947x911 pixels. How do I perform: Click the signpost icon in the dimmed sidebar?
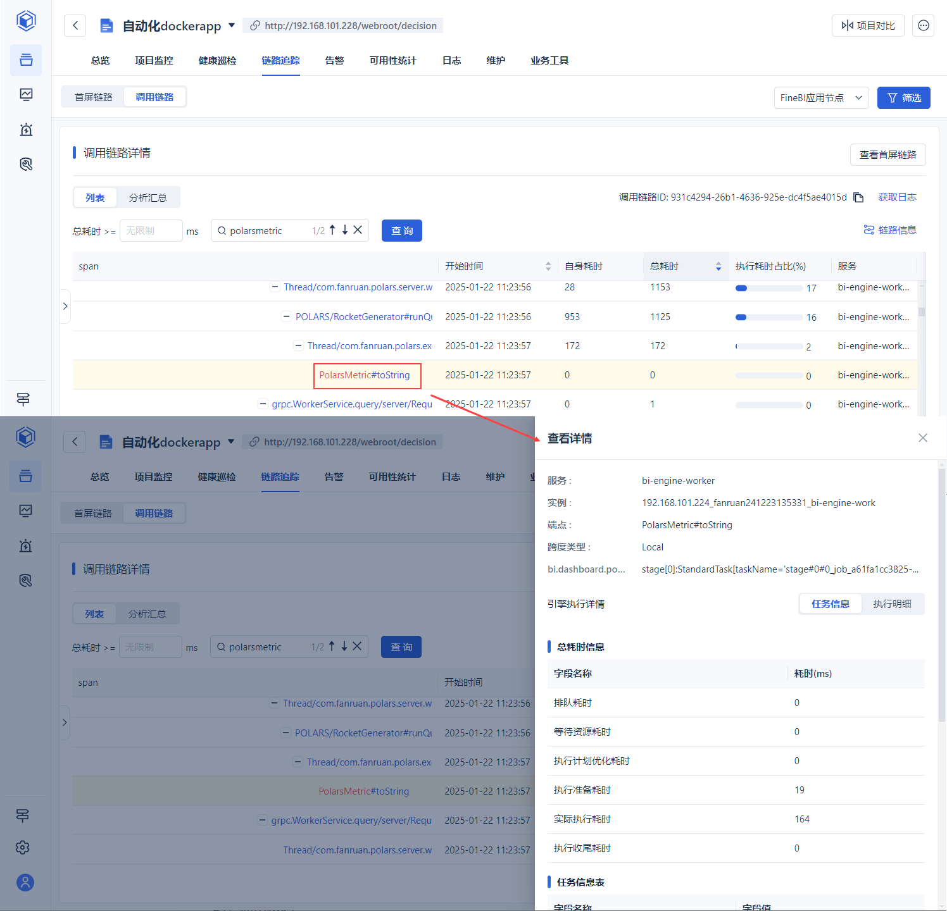[23, 815]
